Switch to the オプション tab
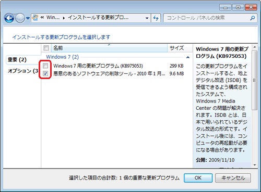 click(23, 71)
